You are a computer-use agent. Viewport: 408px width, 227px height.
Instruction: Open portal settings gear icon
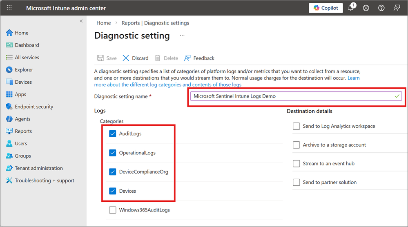(x=366, y=8)
